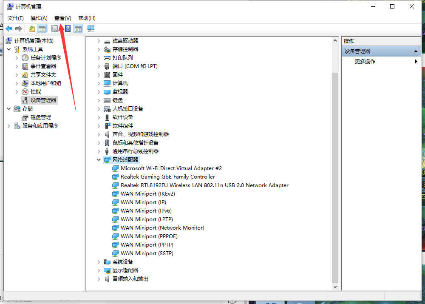The width and height of the screenshot is (425, 304).
Task: Expand the 任务计划程序 node arrow
Action: click(17, 58)
